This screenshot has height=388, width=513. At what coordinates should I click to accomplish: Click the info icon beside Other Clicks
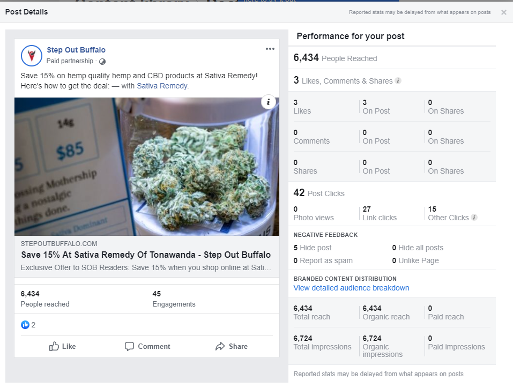pos(474,218)
